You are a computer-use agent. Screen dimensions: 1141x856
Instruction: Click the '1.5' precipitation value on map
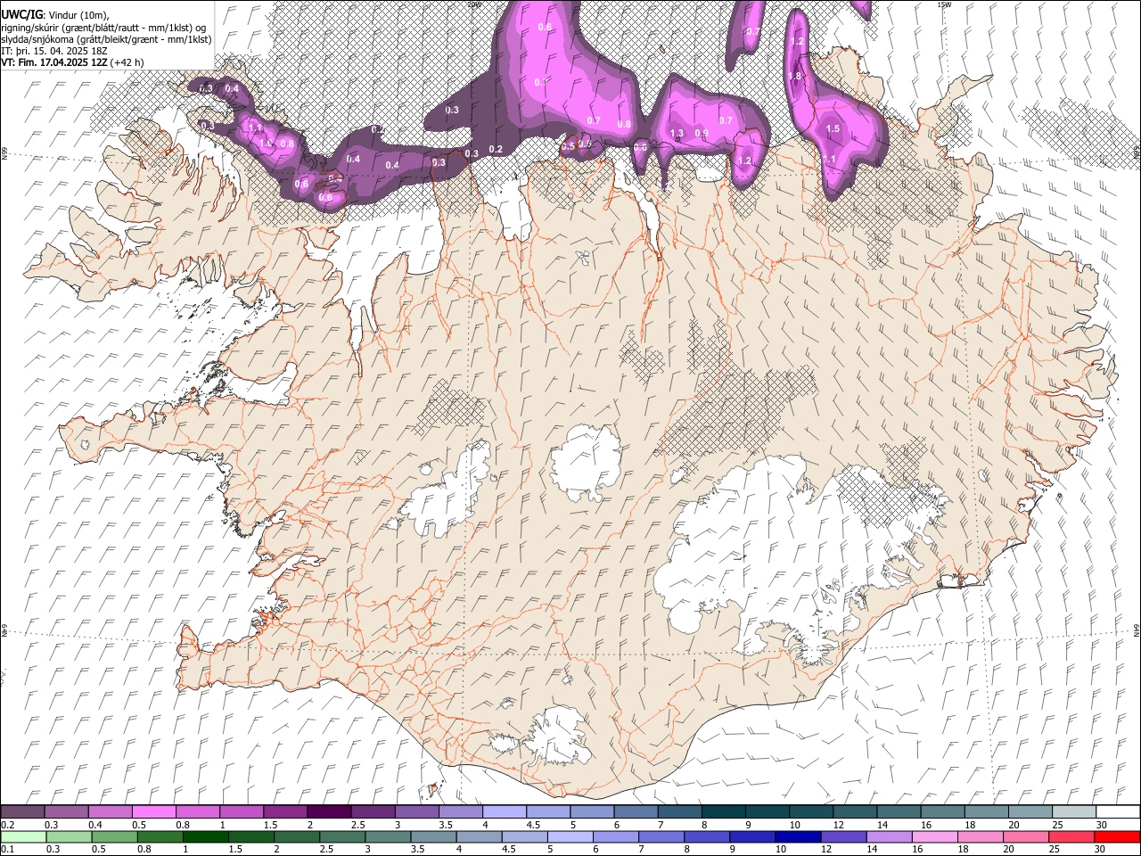point(833,129)
